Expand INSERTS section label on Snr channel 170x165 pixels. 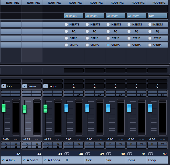[x=116, y=24]
